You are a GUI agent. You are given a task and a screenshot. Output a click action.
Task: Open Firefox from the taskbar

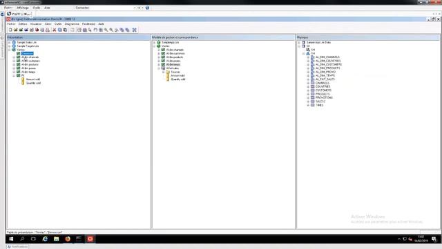click(x=68, y=239)
